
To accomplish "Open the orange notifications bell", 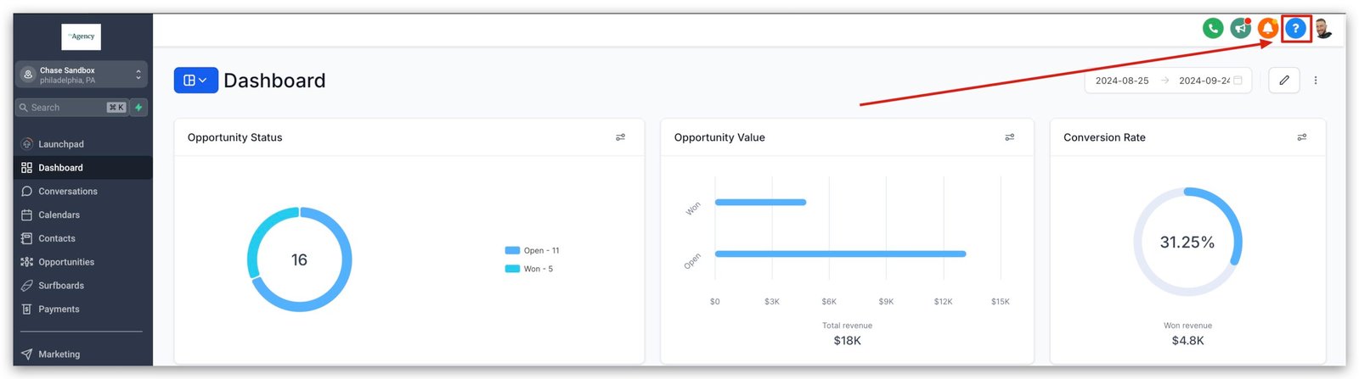I will point(1267,29).
